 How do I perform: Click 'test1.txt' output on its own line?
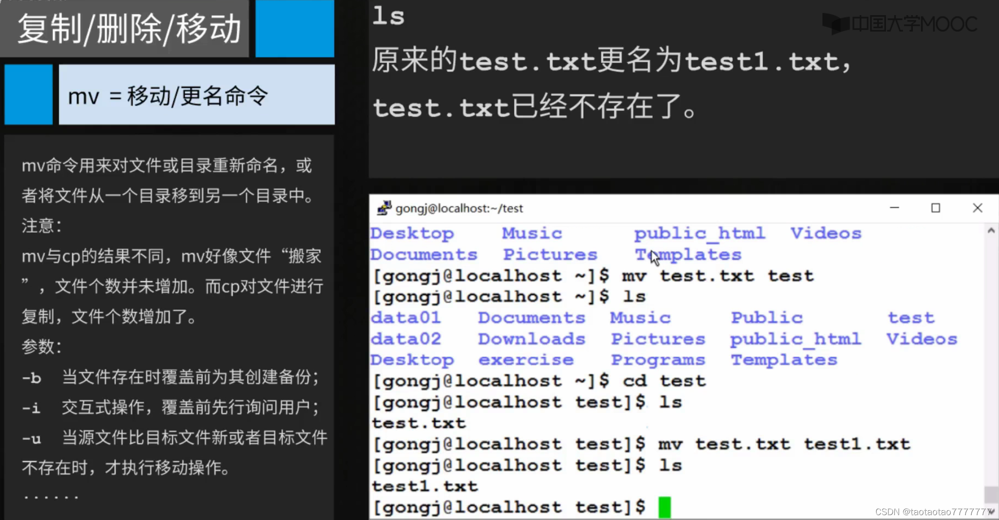[x=425, y=486]
